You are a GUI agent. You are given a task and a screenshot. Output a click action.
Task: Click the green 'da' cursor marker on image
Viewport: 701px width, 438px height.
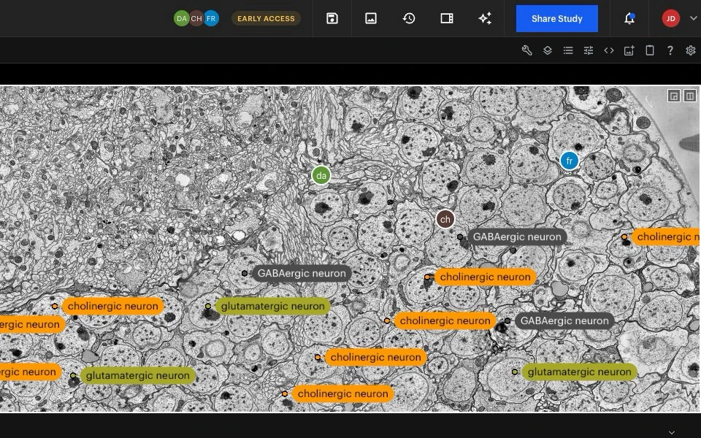click(x=321, y=176)
